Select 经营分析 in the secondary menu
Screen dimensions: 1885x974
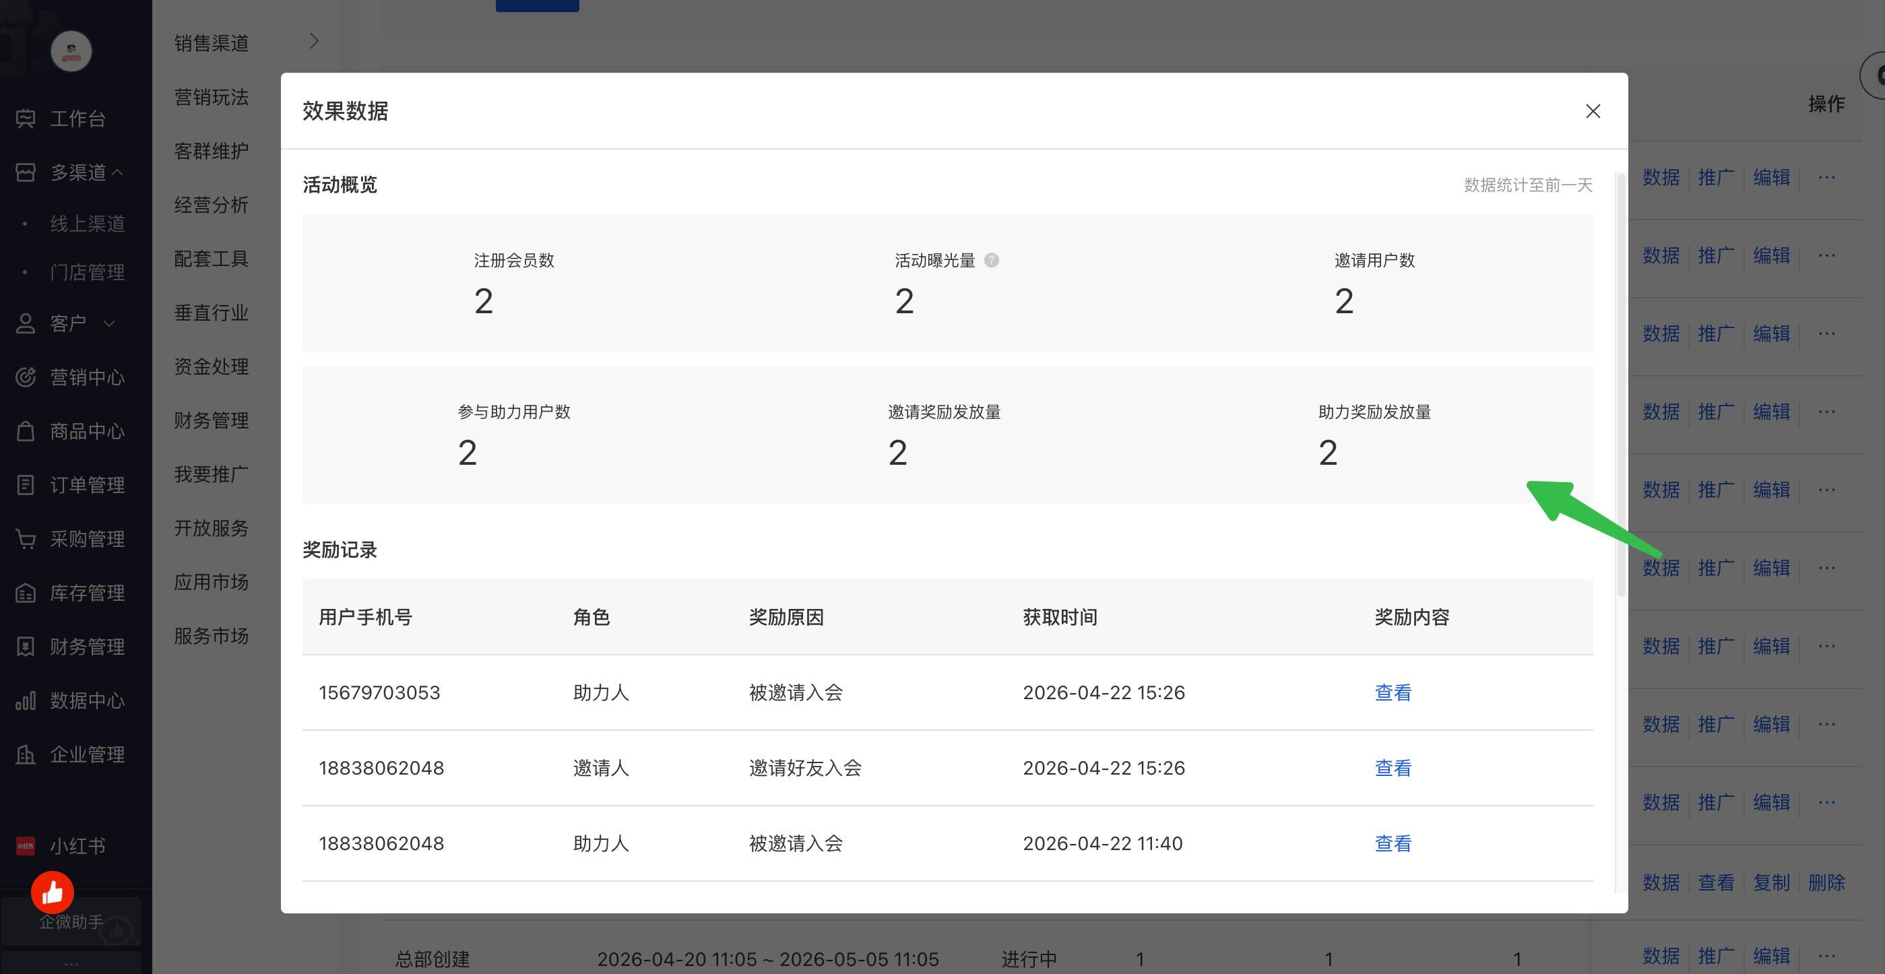(212, 204)
